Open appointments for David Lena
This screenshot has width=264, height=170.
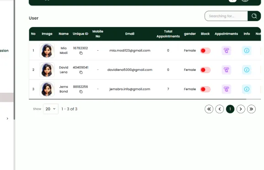pyautogui.click(x=226, y=70)
